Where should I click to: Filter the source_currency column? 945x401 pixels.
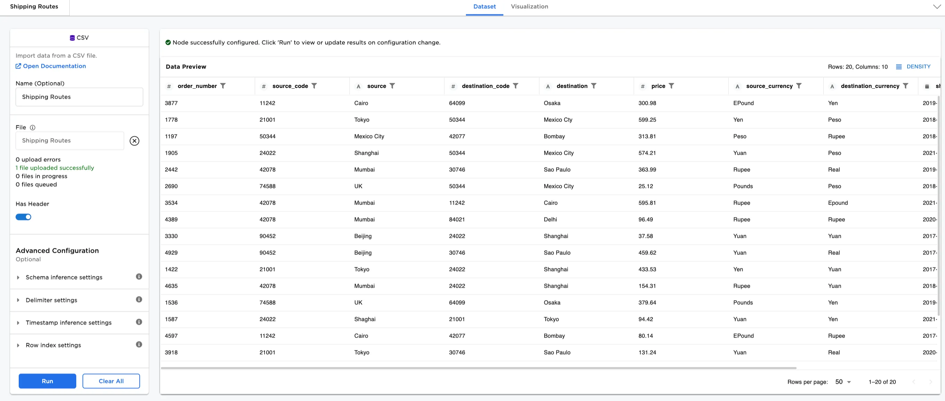[799, 86]
